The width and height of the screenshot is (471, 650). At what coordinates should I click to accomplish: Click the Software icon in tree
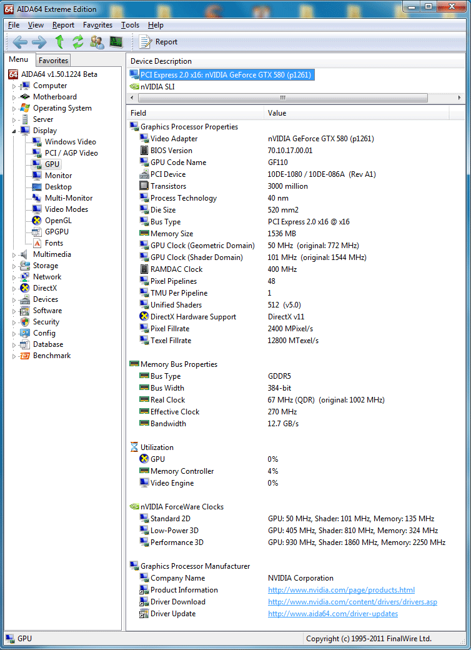point(25,311)
